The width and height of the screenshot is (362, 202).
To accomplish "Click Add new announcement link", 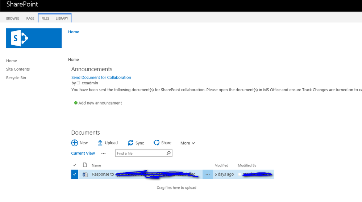I will point(100,103).
